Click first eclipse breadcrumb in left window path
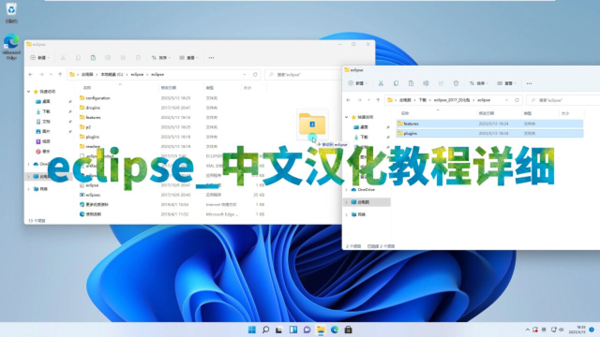The height and width of the screenshot is (337, 600). pyautogui.click(x=137, y=74)
